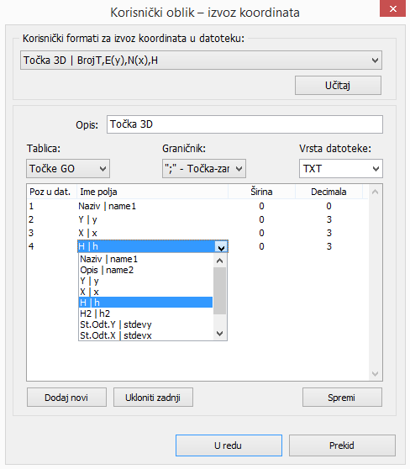
Task: Select 'Naziv | name1' in the dropdown list
Action: pyautogui.click(x=145, y=259)
